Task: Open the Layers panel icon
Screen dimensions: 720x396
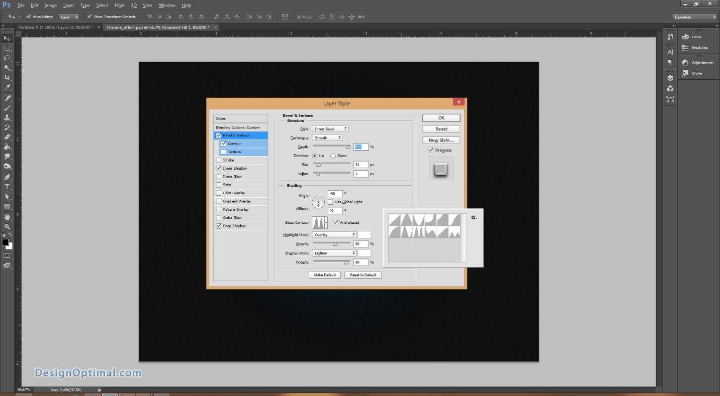Action: pos(670,78)
